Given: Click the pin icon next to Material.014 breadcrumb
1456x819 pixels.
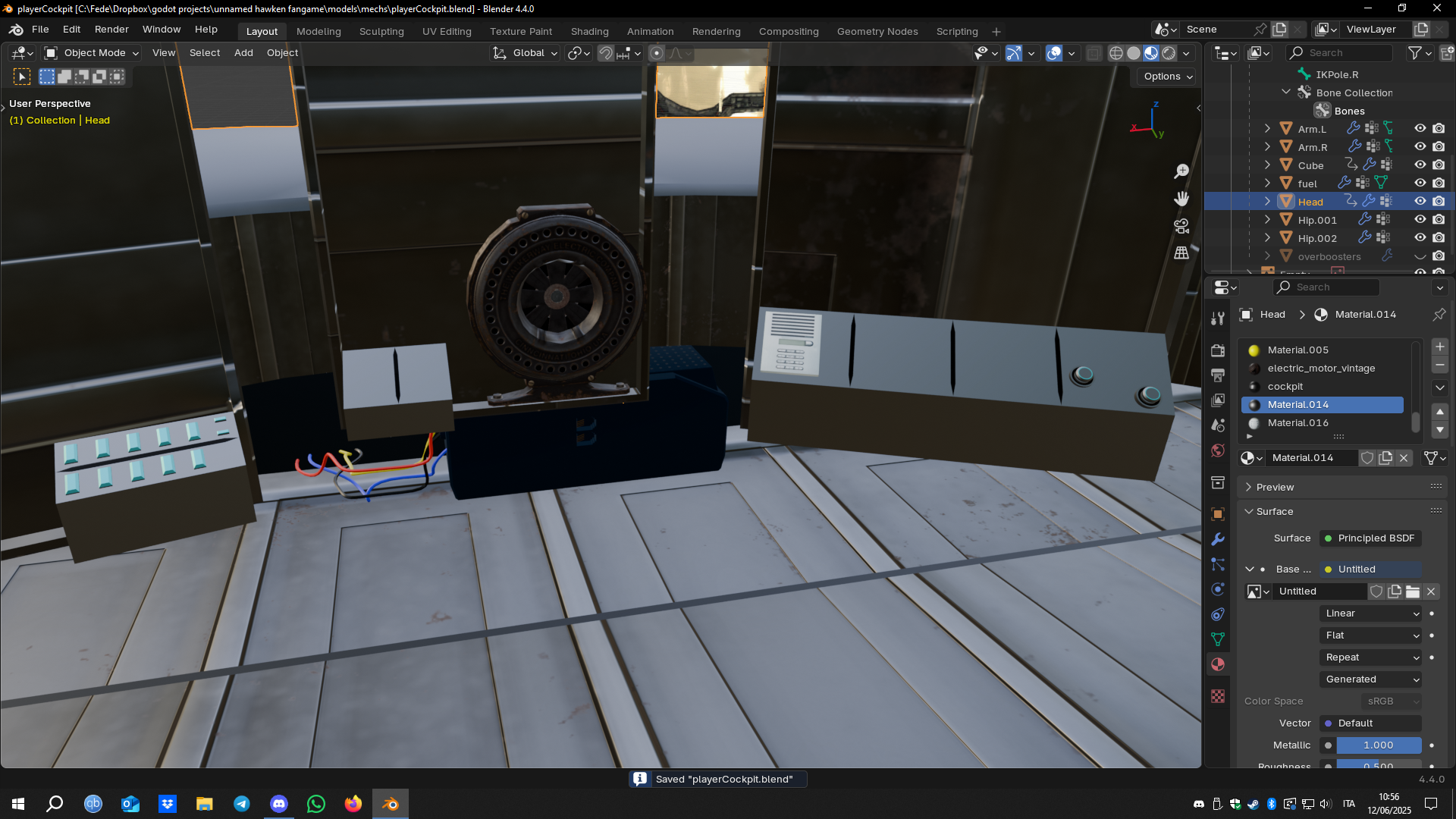Looking at the screenshot, I should pyautogui.click(x=1439, y=314).
